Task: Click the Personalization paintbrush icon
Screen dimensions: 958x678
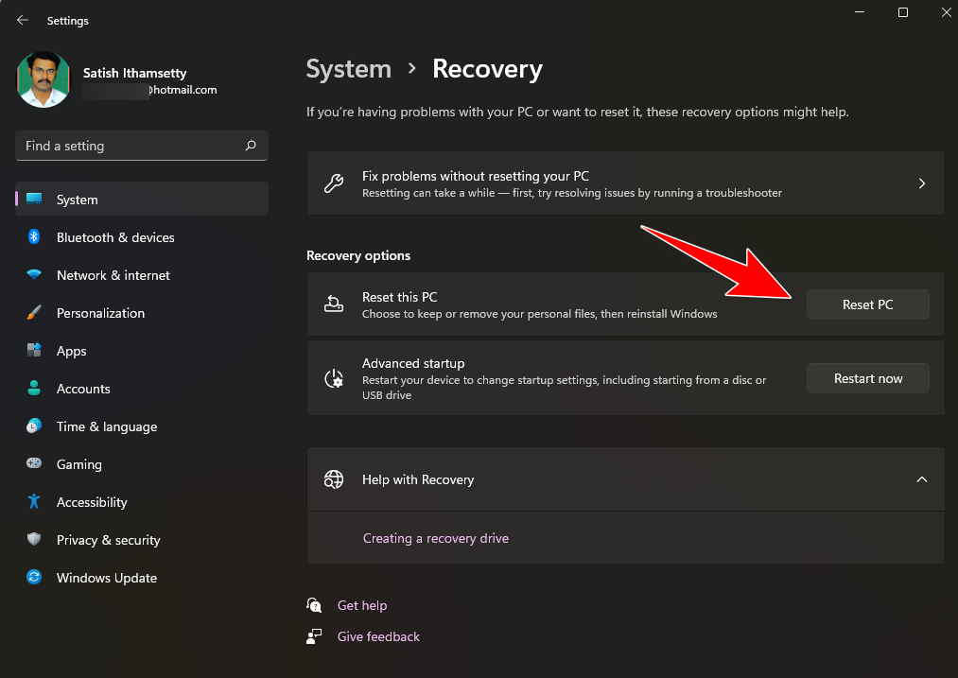Action: 34,313
